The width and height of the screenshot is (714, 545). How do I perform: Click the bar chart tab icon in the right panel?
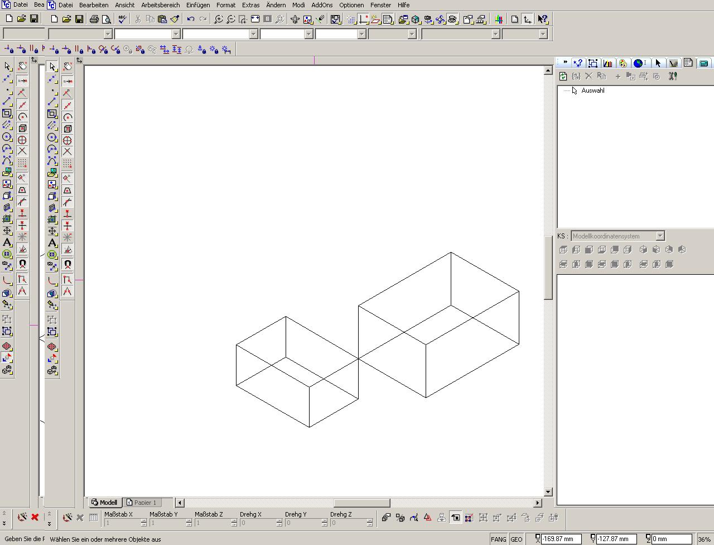coord(608,63)
